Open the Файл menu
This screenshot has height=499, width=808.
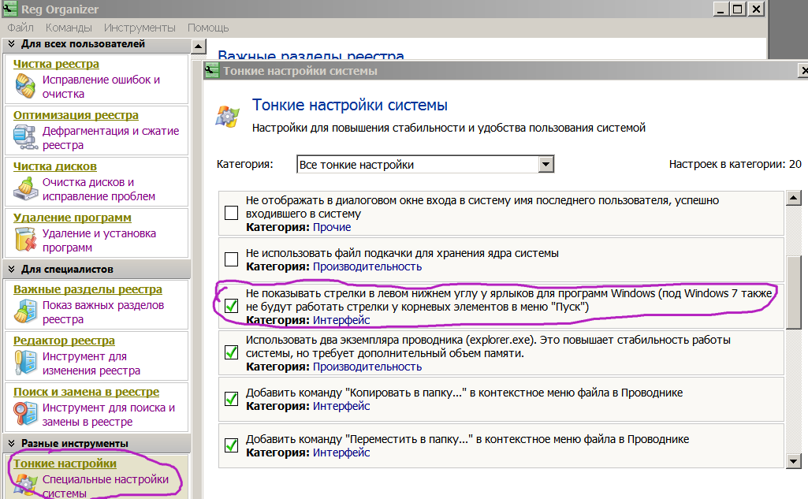click(x=20, y=28)
